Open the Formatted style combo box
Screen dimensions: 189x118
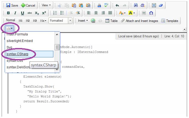[60, 21]
